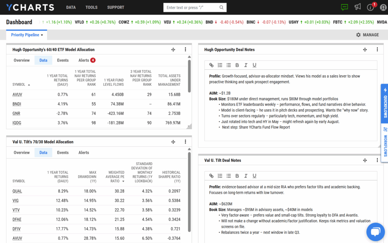Open the kebab menu on Hugh Opportunity Deal Notes
This screenshot has height=243, width=388.
tap(377, 50)
